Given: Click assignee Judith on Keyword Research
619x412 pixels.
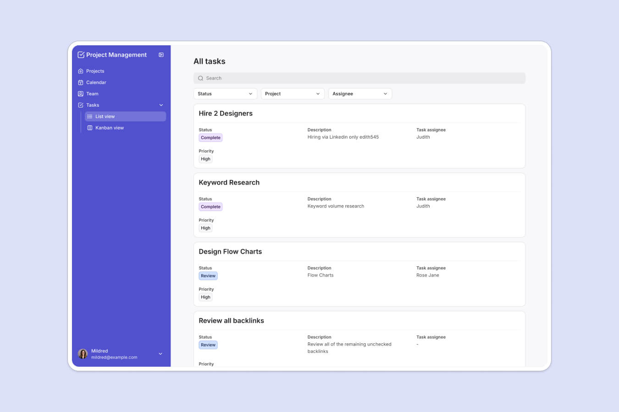Looking at the screenshot, I should (x=423, y=206).
